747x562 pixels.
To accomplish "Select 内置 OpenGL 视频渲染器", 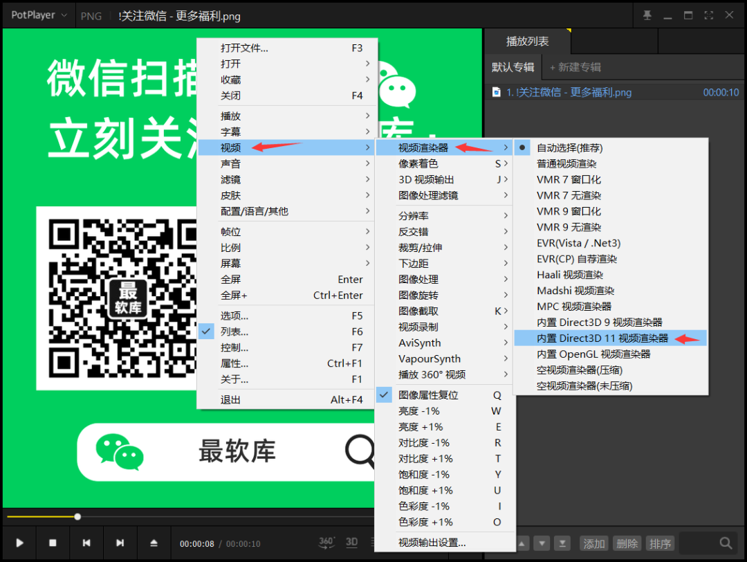I will tap(611, 354).
